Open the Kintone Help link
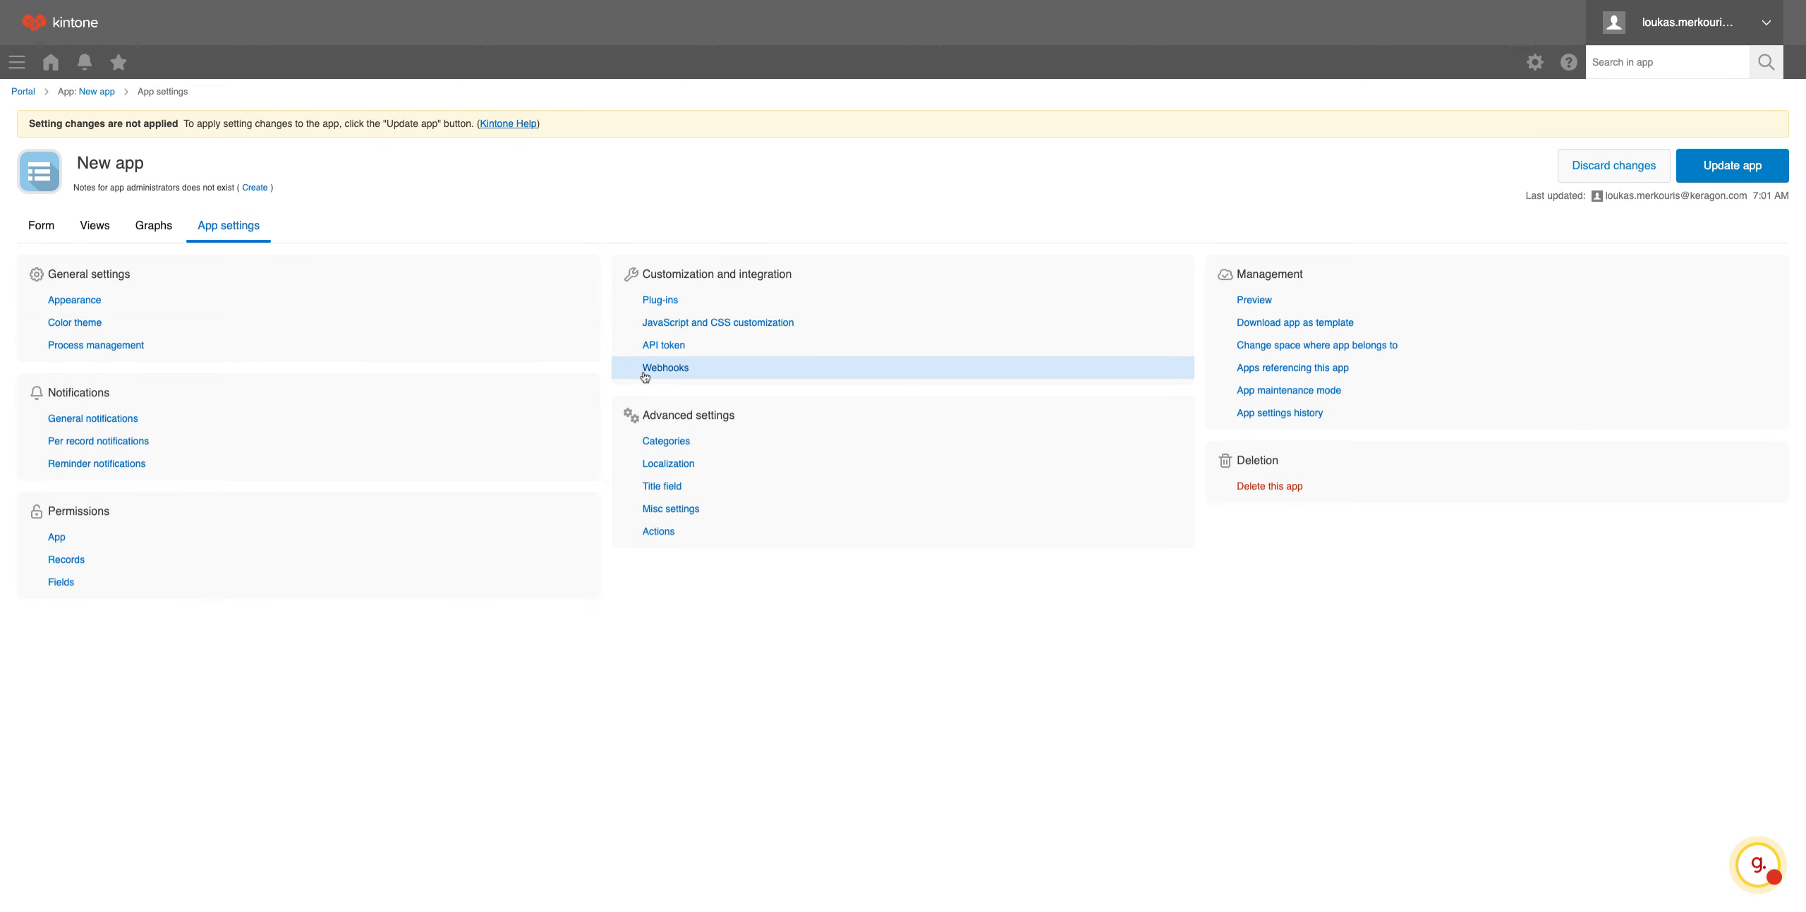1806x912 pixels. click(508, 123)
